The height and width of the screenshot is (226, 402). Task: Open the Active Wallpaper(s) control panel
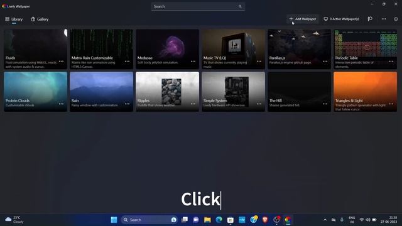[x=341, y=19]
